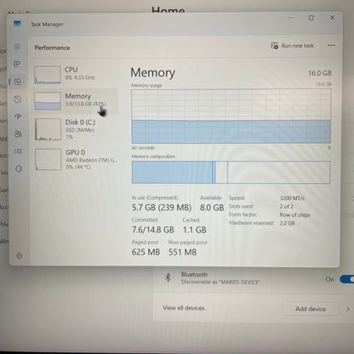354x354 pixels.
Task: Open Task Manager settings gear icon
Action: (19, 256)
